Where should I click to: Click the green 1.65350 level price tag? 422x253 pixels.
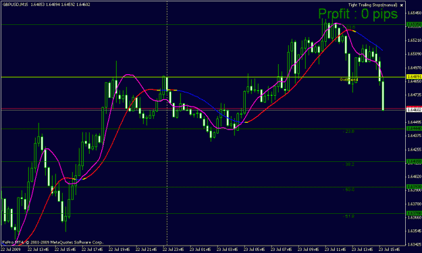coord(414,25)
